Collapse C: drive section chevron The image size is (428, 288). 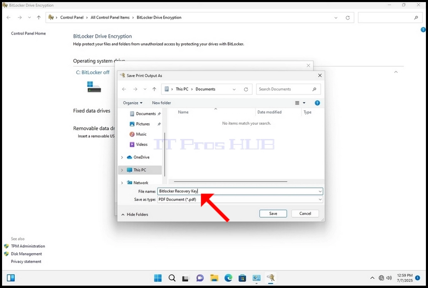tap(396, 72)
